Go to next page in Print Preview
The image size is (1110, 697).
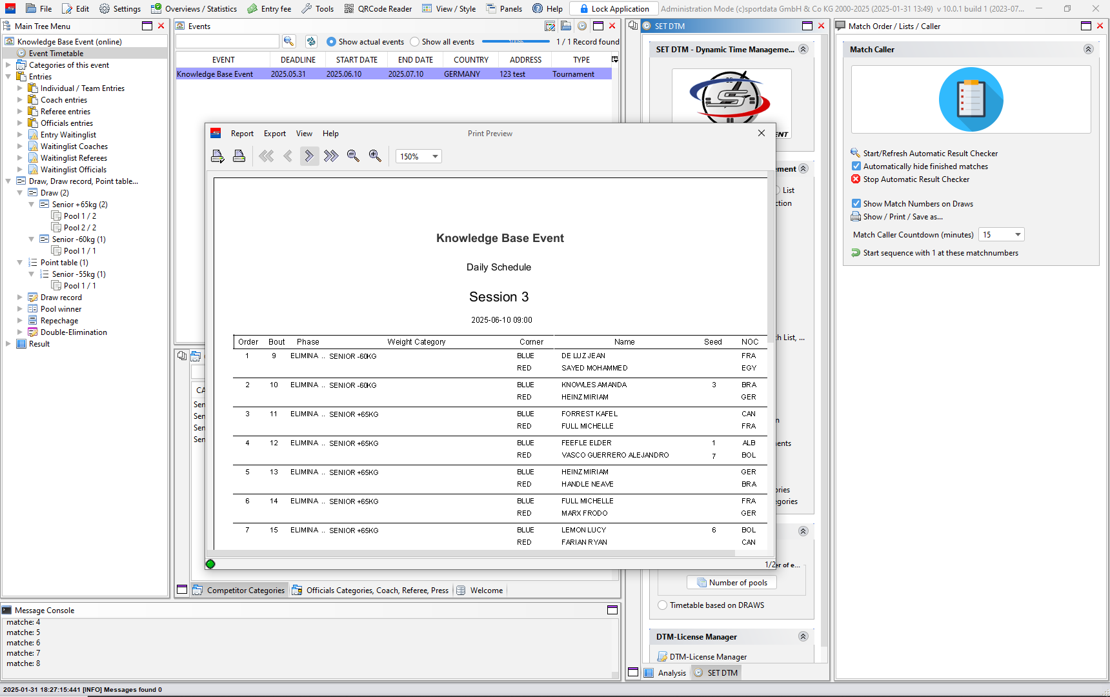point(309,156)
